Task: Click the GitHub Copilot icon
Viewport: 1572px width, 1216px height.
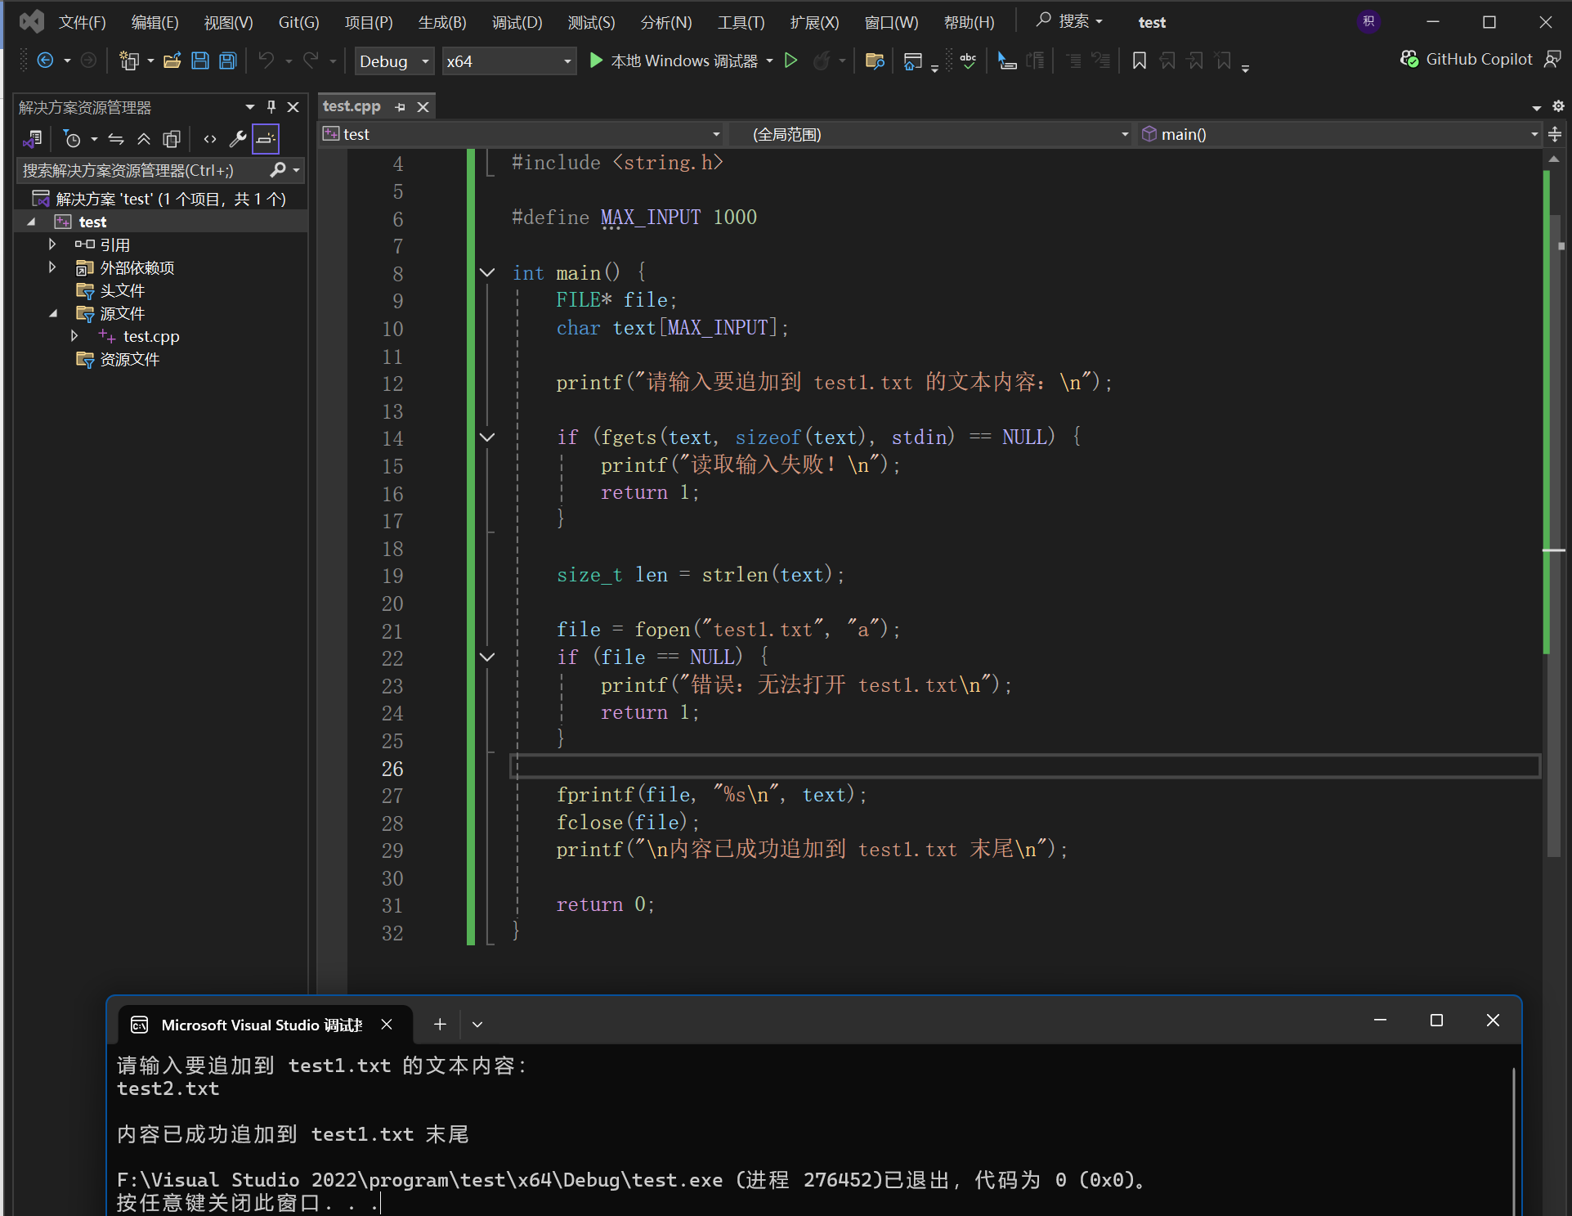Action: pos(1409,59)
